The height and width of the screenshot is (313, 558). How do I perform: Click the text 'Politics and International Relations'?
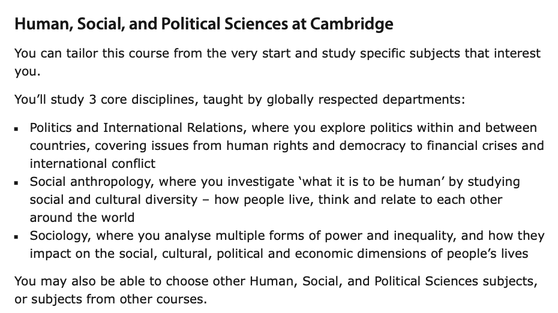pos(137,128)
